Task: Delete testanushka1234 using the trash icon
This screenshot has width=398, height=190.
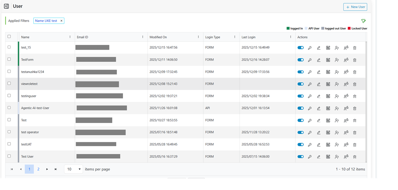Action: click(x=355, y=72)
